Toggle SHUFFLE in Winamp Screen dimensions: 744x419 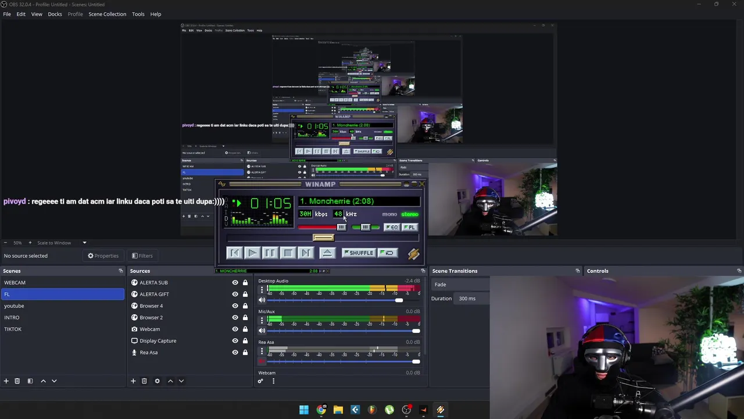[359, 253]
